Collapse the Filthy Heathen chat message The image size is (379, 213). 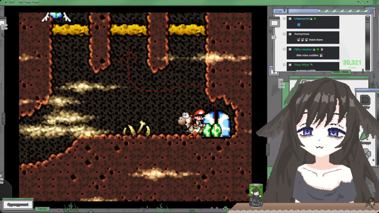click(x=284, y=49)
